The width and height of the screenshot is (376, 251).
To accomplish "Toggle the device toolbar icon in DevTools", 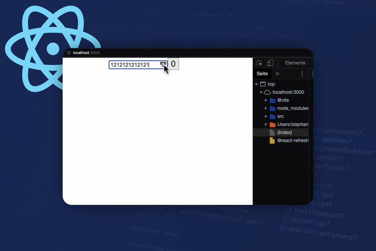I will (x=270, y=63).
